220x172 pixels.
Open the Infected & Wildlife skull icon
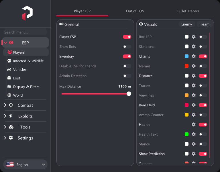coord(9,61)
